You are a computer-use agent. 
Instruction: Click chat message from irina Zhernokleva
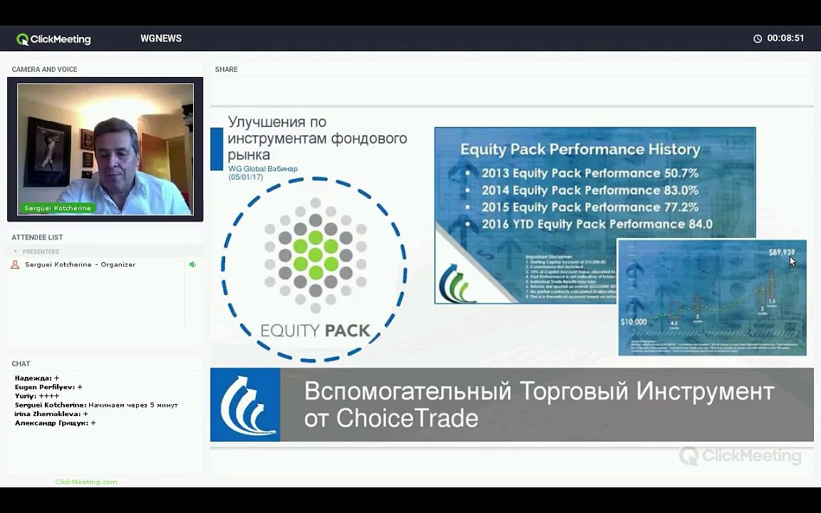tap(51, 413)
